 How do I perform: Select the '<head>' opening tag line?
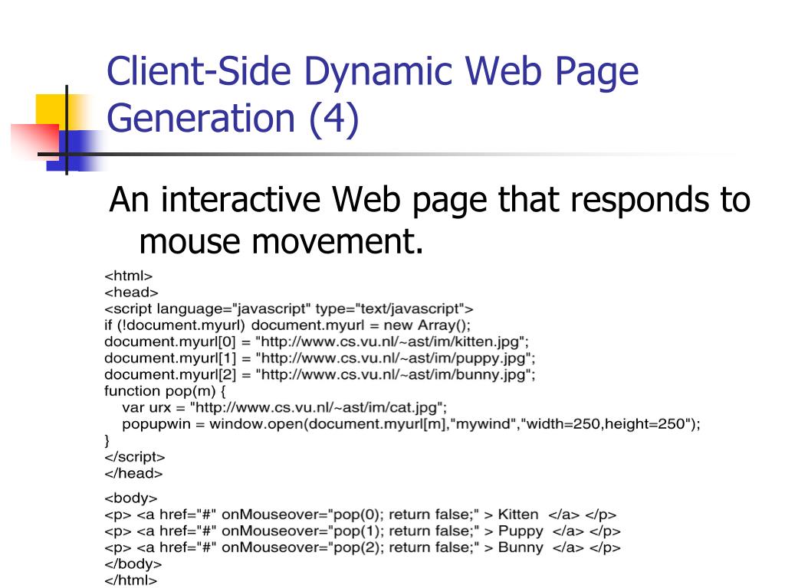(131, 292)
